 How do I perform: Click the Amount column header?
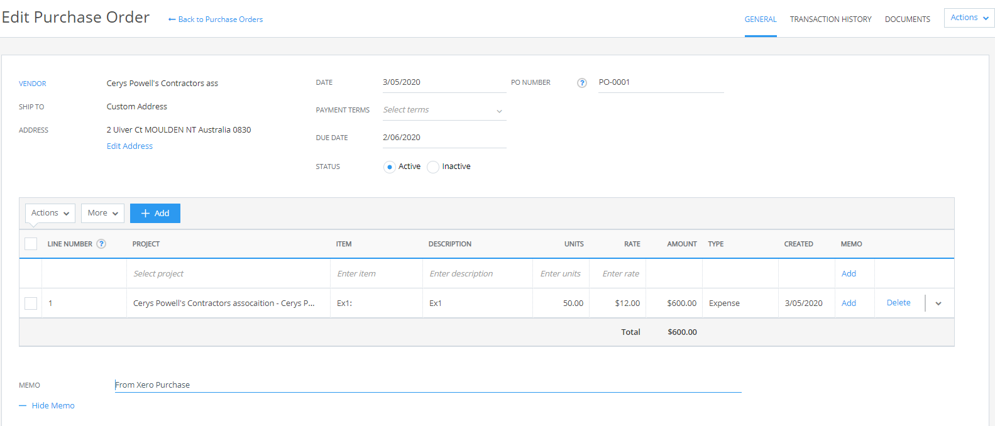click(x=682, y=244)
